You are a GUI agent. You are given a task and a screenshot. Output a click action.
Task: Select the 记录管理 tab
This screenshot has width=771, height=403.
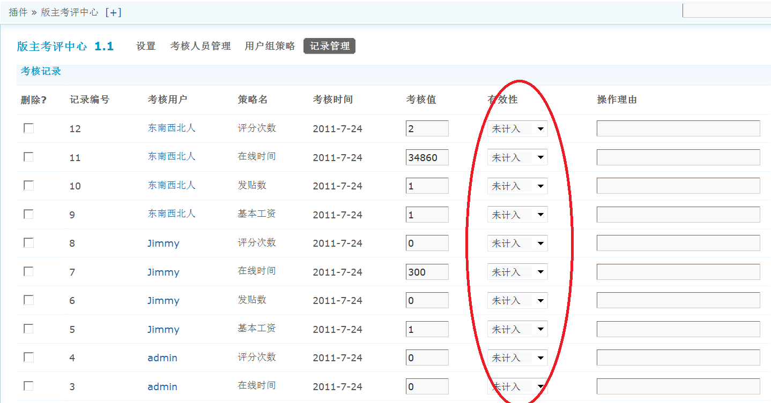330,46
